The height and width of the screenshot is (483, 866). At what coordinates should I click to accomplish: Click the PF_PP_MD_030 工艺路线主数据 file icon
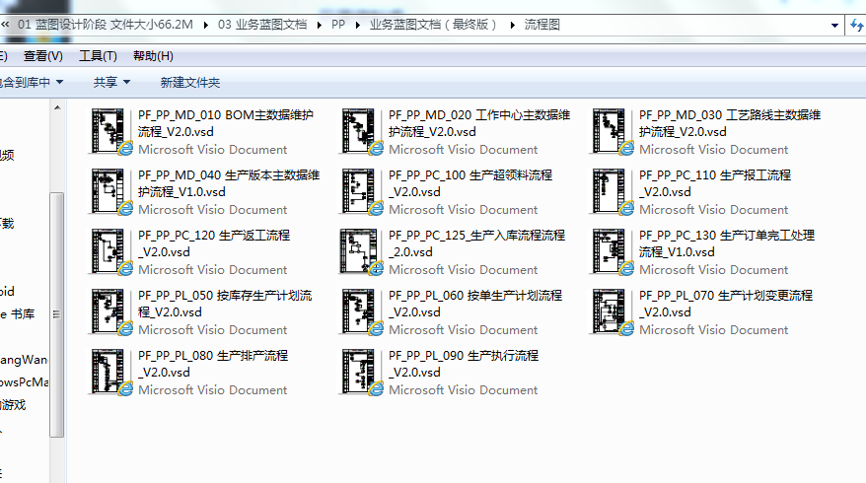click(613, 132)
